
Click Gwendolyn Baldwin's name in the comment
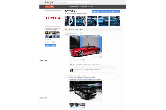[x=78, y=70]
